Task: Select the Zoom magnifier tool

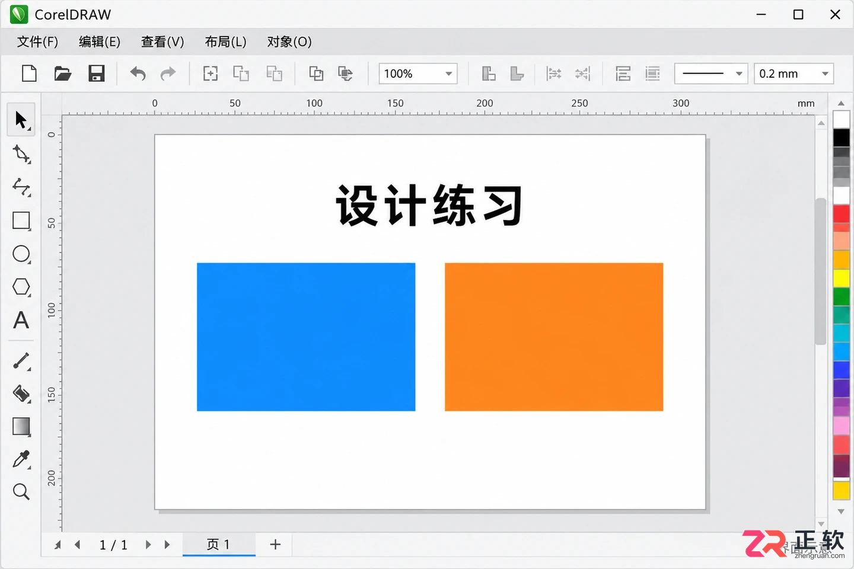Action: 21,491
